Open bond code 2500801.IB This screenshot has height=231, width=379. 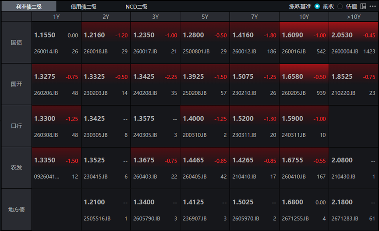coord(196,52)
